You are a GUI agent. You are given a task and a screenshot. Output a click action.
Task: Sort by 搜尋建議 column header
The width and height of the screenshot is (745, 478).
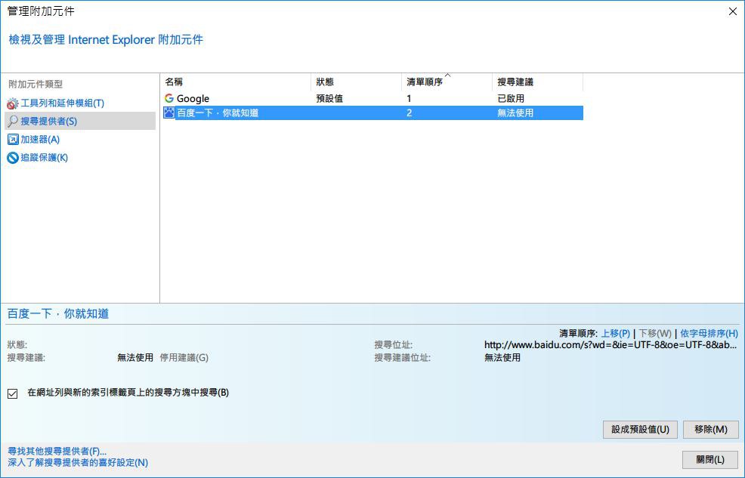537,82
